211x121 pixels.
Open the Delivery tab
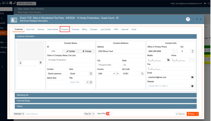click(41, 29)
